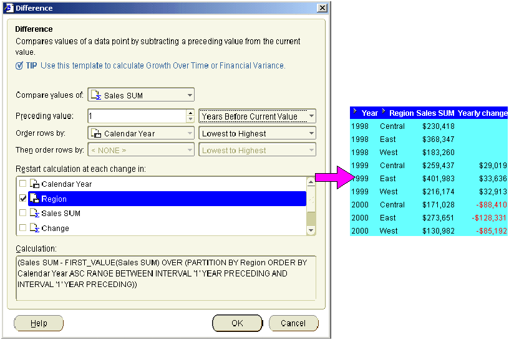The height and width of the screenshot is (340, 509).
Task: Click the Difference dialog title bar icon
Action: click(x=8, y=8)
